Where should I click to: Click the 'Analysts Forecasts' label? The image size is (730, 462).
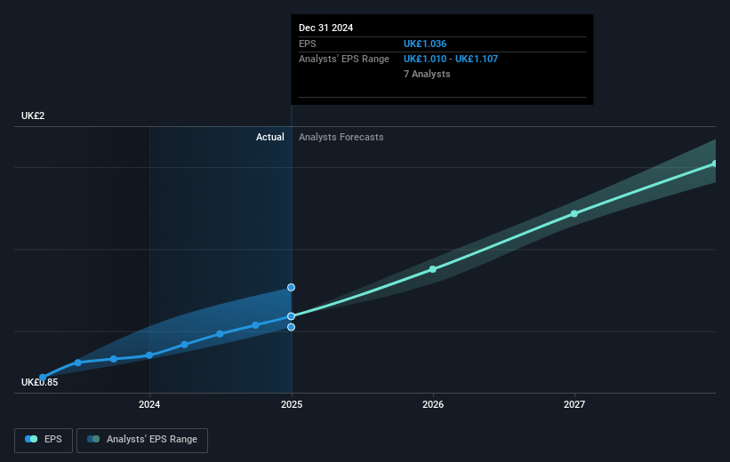click(341, 137)
